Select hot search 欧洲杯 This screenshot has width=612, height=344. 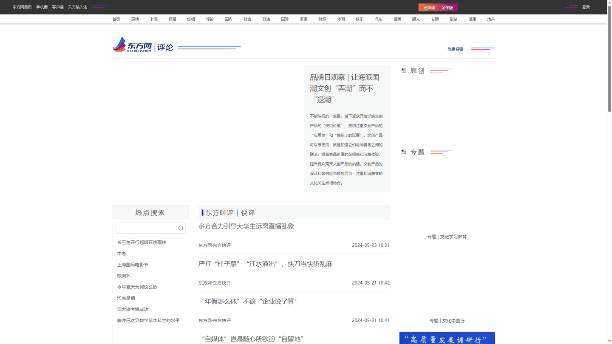coord(124,276)
